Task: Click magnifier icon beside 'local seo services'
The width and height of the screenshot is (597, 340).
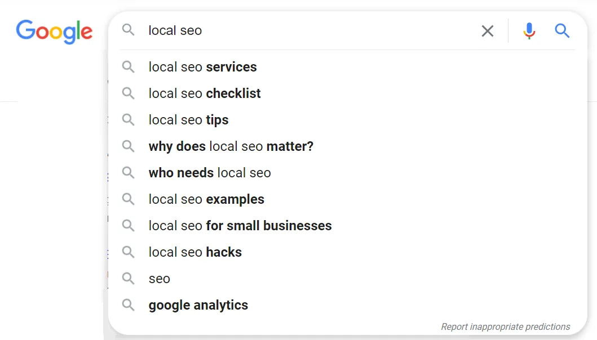Action: click(x=129, y=67)
